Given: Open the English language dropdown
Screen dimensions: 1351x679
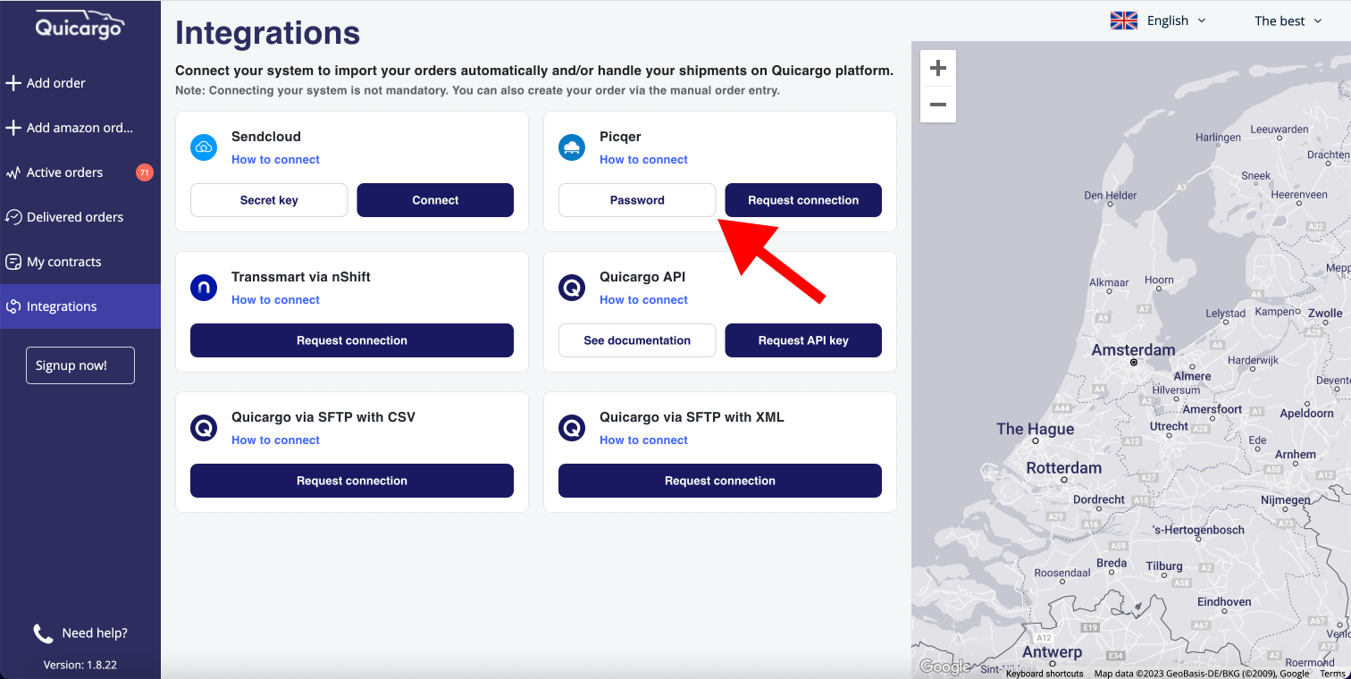Looking at the screenshot, I should point(1158,21).
